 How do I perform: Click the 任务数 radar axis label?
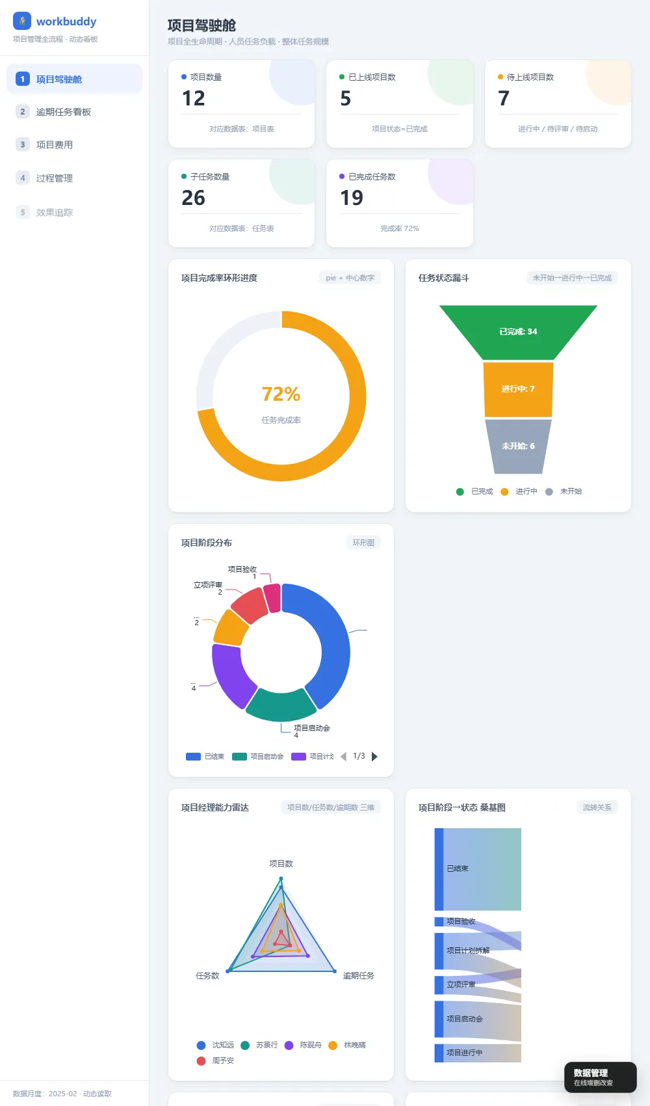pyautogui.click(x=207, y=975)
